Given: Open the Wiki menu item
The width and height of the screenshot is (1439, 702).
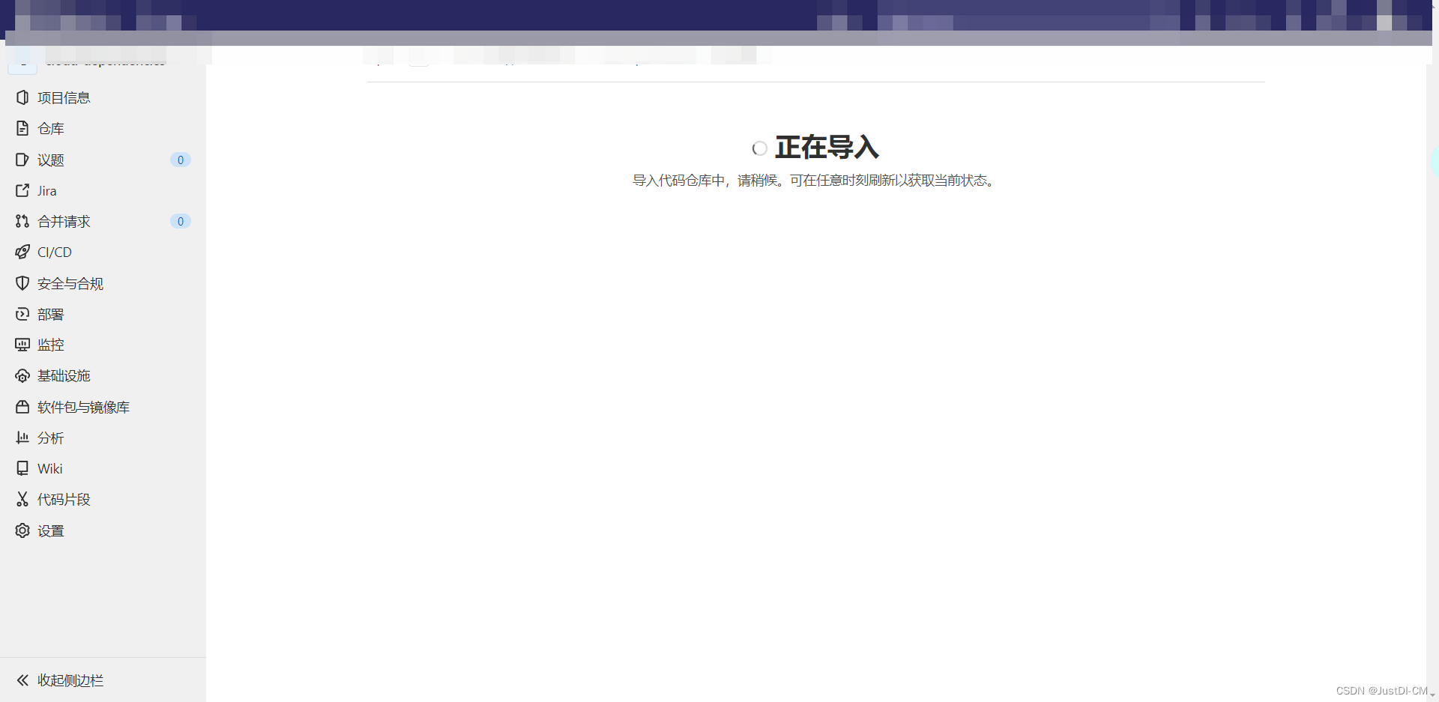Looking at the screenshot, I should (x=49, y=468).
